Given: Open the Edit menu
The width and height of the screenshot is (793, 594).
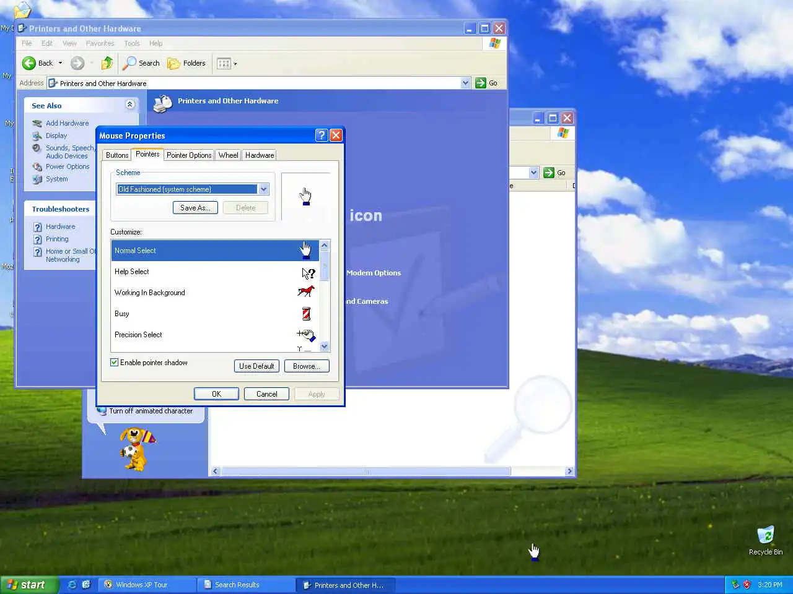Looking at the screenshot, I should point(47,43).
